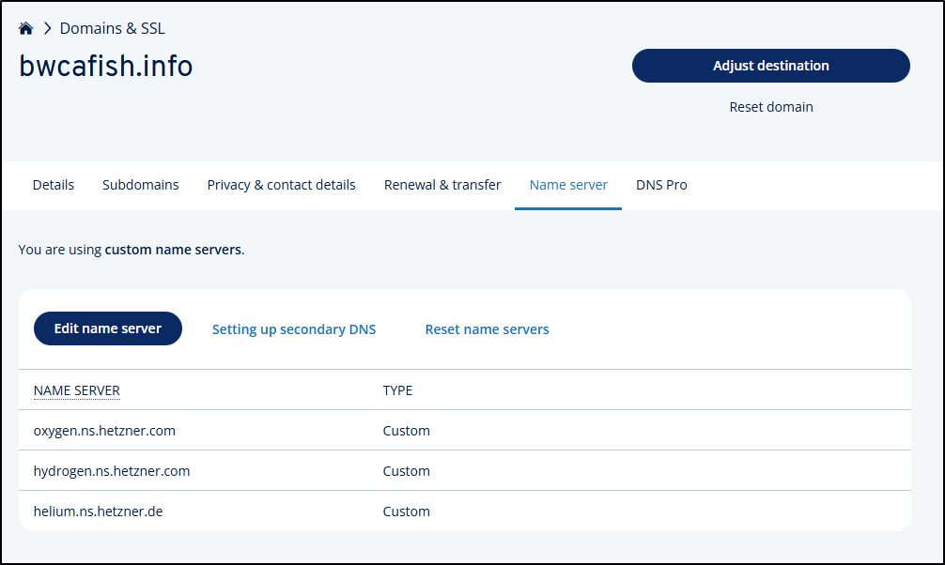Open Privacy & contact details tab

[281, 185]
